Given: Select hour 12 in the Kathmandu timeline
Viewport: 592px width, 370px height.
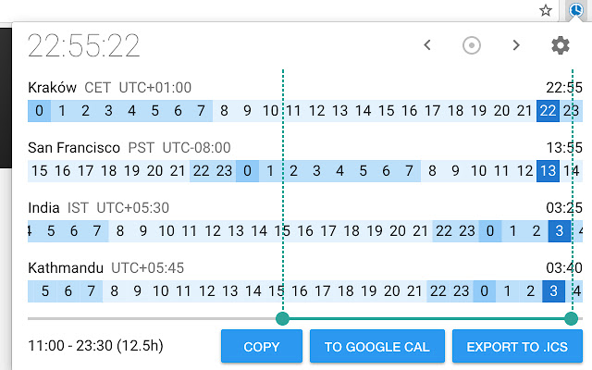Looking at the screenshot, I should [209, 291].
